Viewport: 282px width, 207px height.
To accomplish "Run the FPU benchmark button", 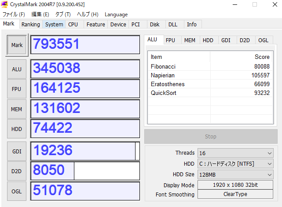I will [17, 89].
